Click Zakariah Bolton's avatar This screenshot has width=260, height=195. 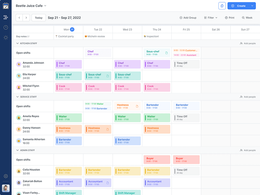(19, 183)
